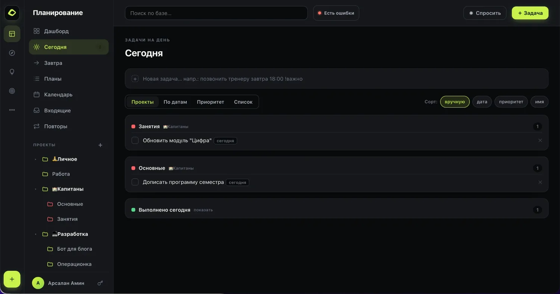Collapse the Капитаны project folder

[x=36, y=189]
